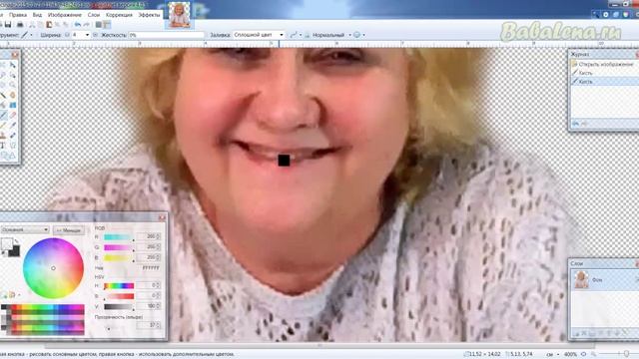Select the first Кисть history entry

click(604, 73)
